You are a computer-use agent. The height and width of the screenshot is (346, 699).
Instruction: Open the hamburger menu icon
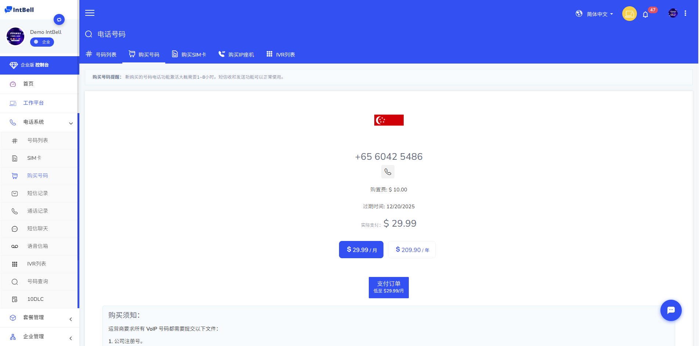pos(90,13)
